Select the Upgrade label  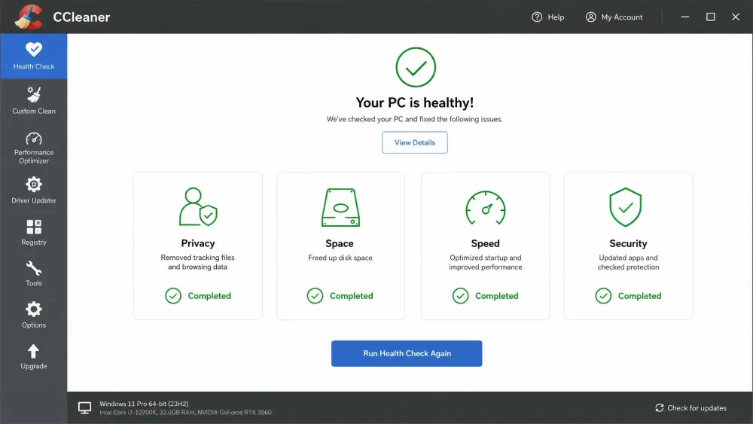pos(34,366)
